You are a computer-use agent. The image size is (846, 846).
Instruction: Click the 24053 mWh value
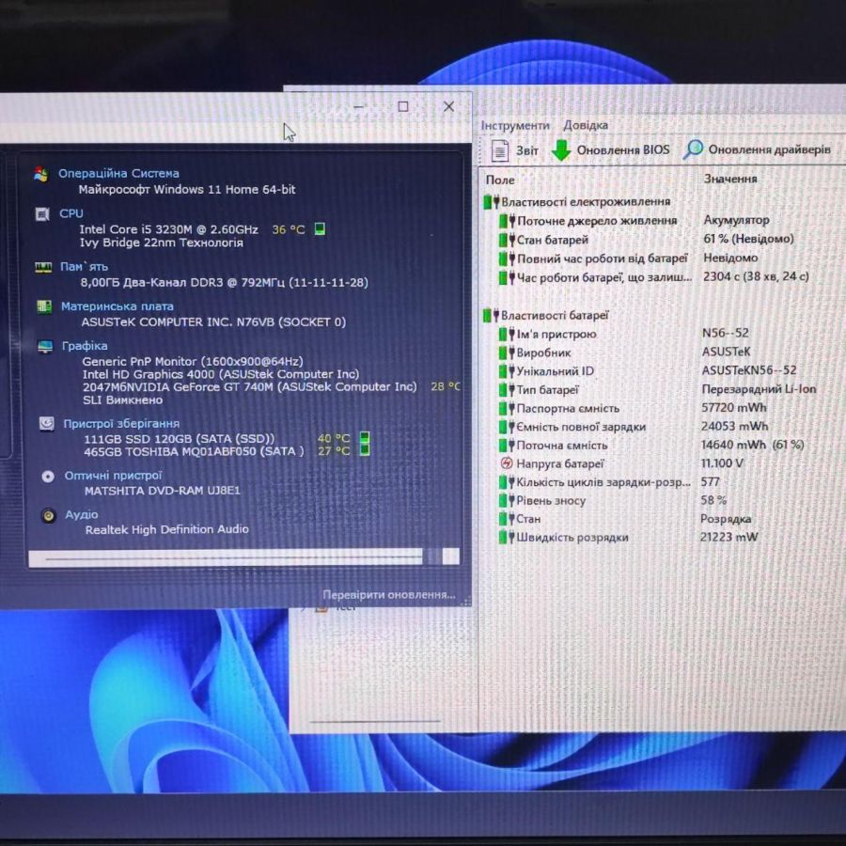pyautogui.click(x=734, y=426)
